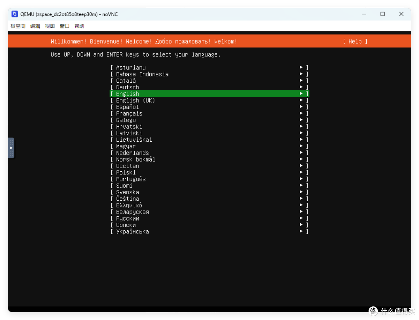Select the English (UK) language entry

[x=135, y=100]
